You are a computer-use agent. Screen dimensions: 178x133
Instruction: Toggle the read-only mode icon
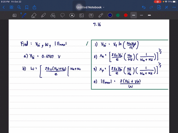[14, 16]
